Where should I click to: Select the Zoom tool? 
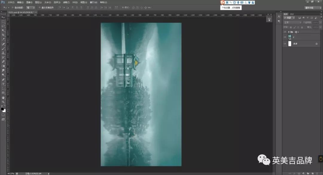(x=3, y=102)
